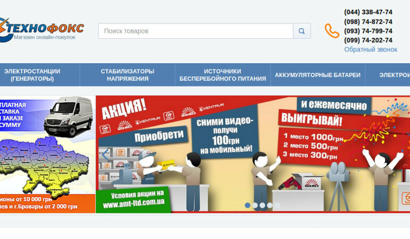Click the orange phone handset icon

[x=332, y=31]
